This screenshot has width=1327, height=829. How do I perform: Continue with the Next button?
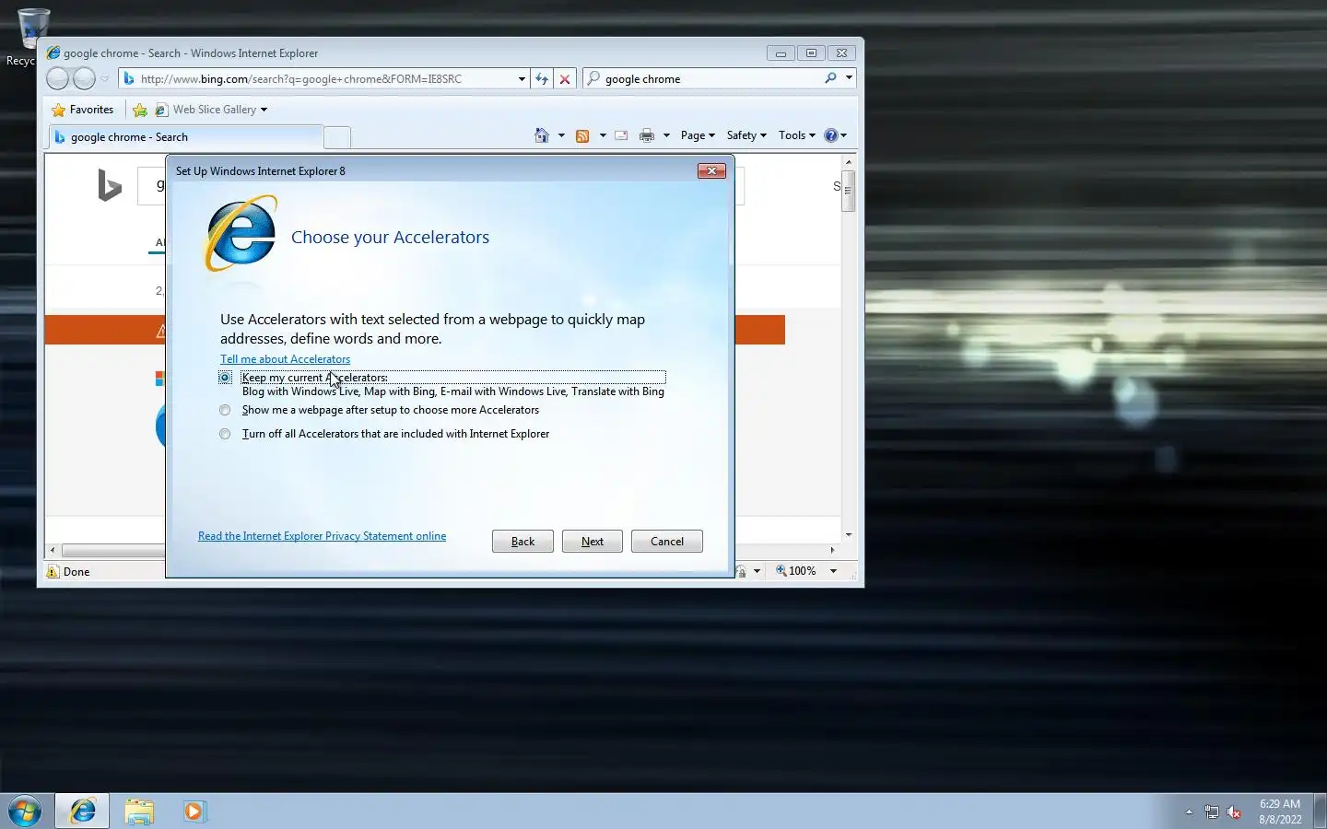(x=593, y=542)
